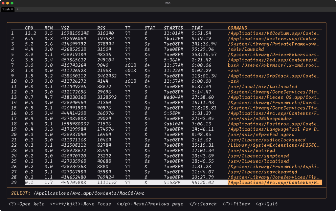This screenshot has width=336, height=211.
Task: Open a new terminal tab with plus icon
Action: pos(17,10)
